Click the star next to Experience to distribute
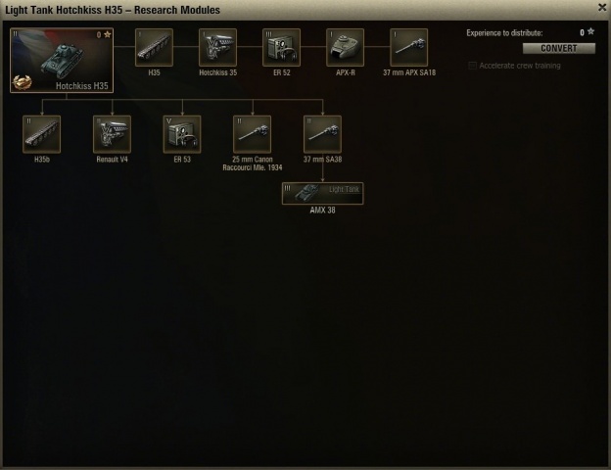 click(x=591, y=31)
